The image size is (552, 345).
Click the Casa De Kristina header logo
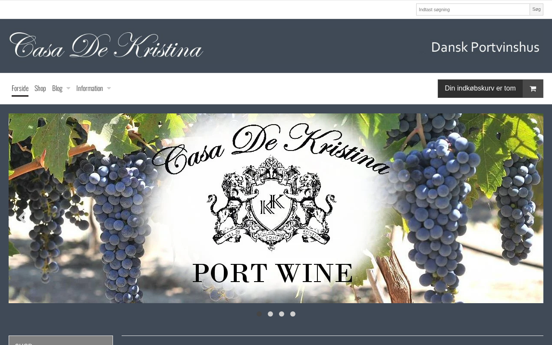pos(106,45)
